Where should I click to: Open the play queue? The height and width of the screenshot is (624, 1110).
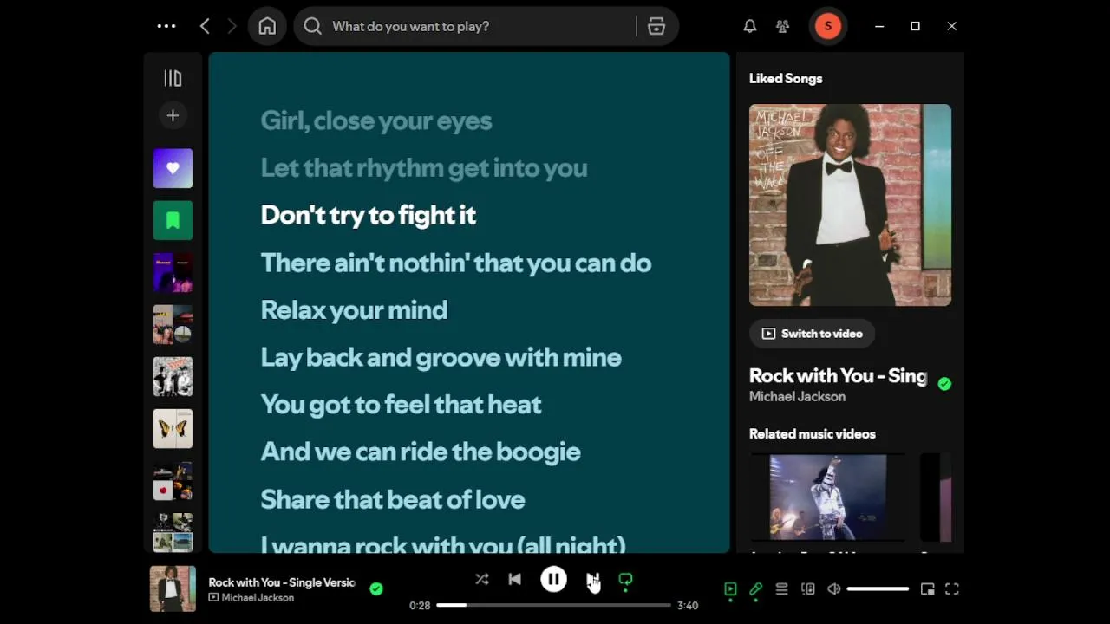pos(781,589)
